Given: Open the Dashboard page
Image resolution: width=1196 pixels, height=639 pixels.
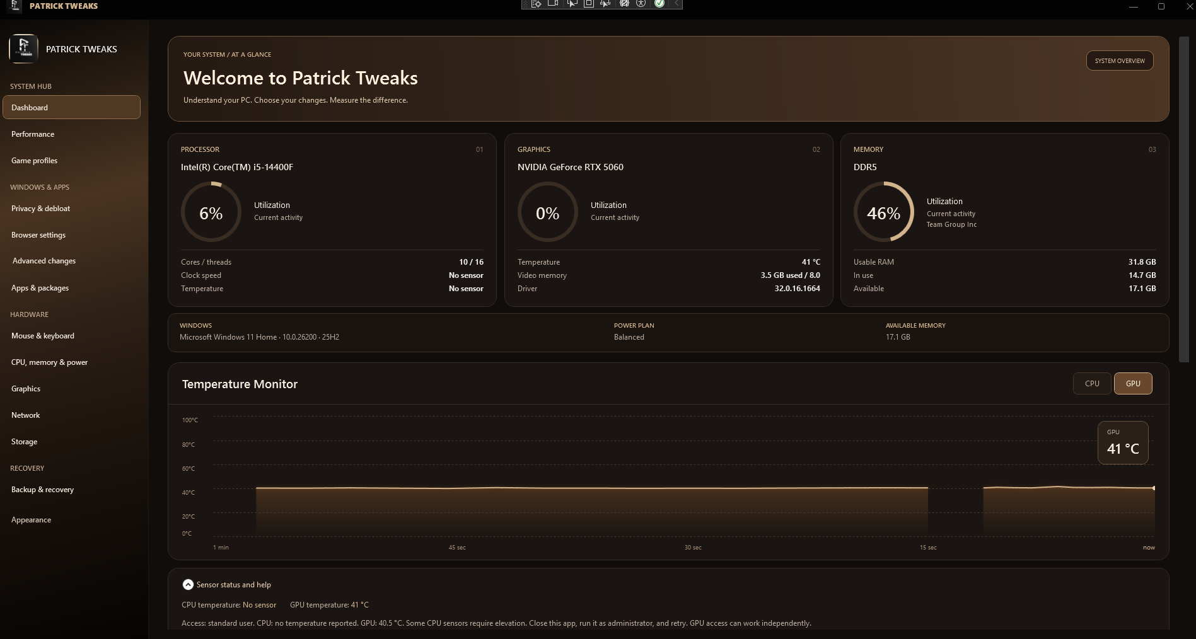Looking at the screenshot, I should click(71, 107).
